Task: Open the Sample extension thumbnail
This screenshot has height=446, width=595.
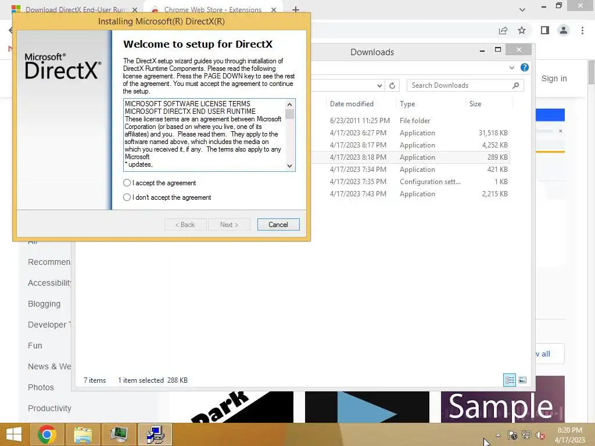Action: pos(503,400)
